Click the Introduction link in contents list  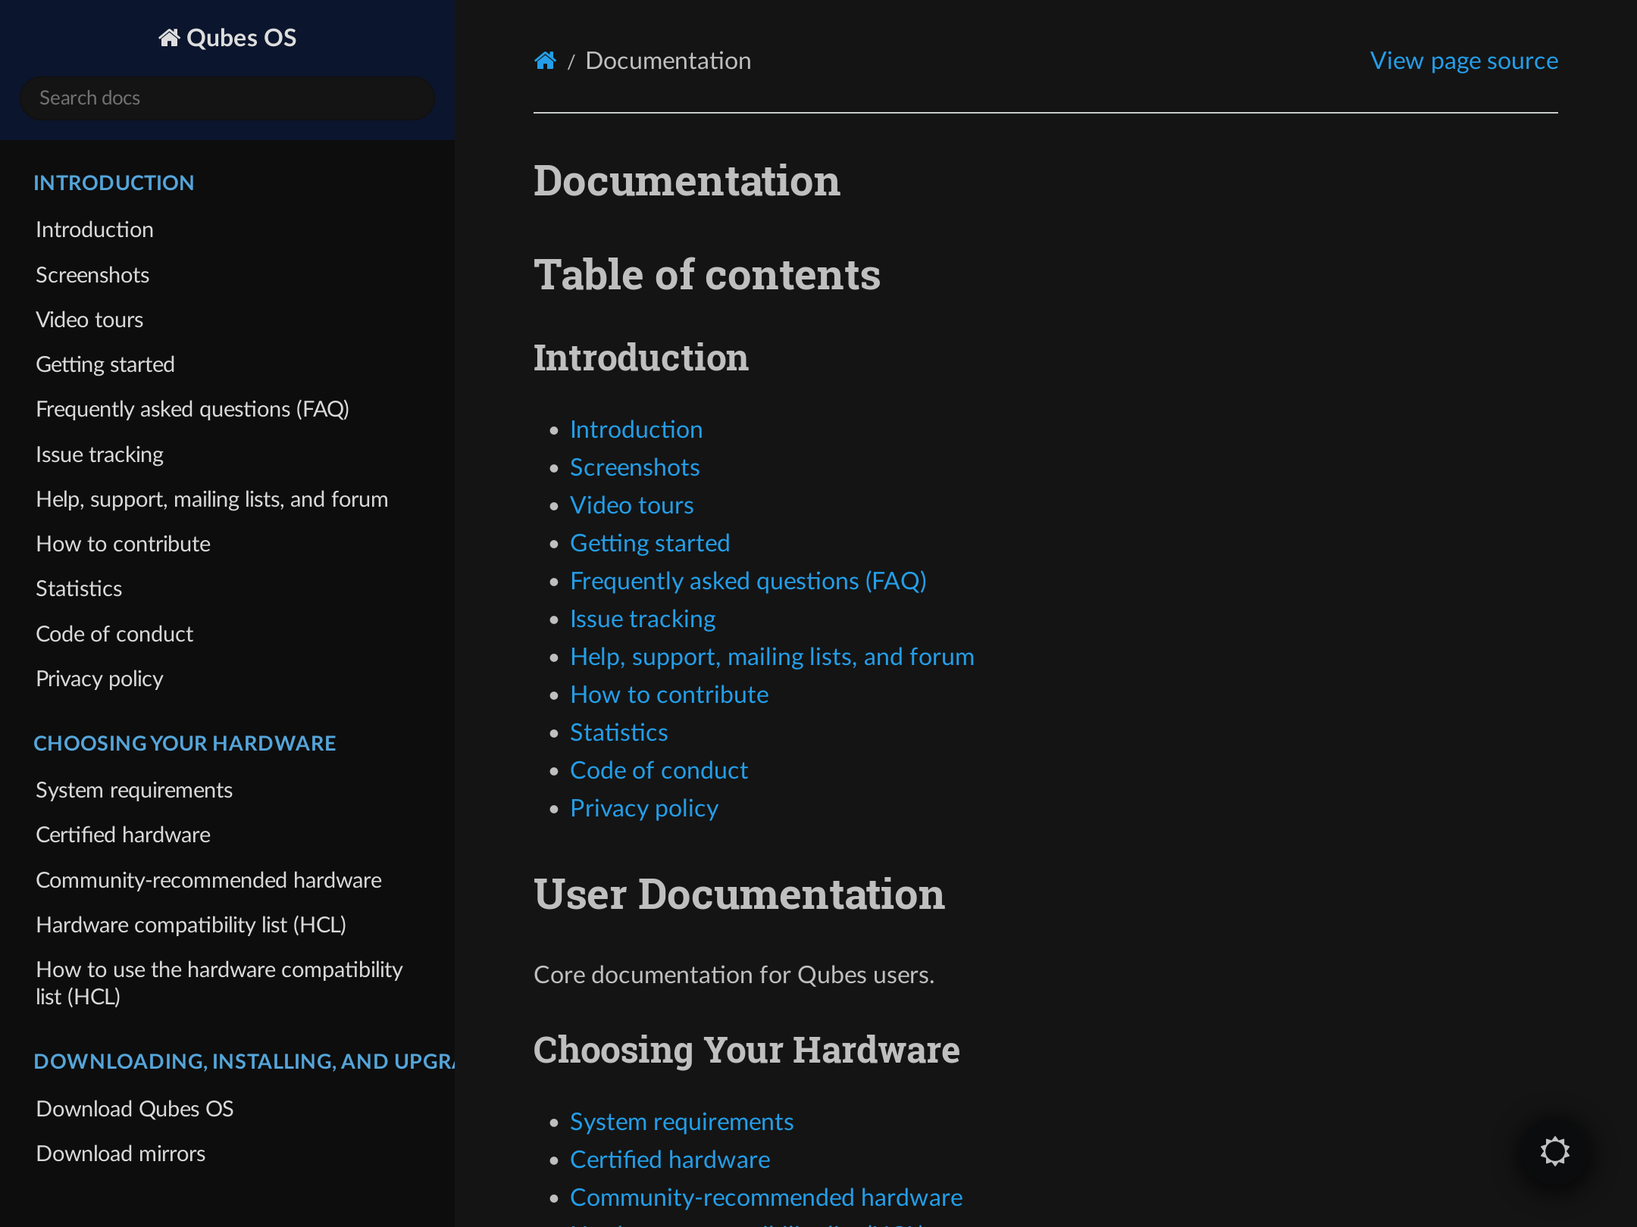coord(636,429)
